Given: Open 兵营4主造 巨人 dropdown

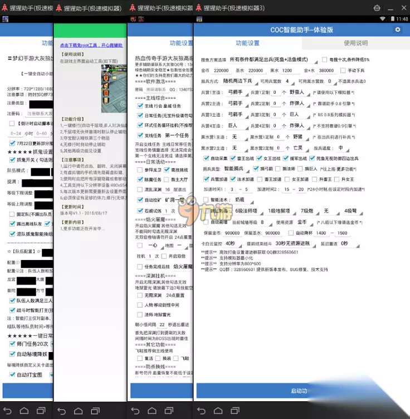Looking at the screenshot, I should 237,126.
